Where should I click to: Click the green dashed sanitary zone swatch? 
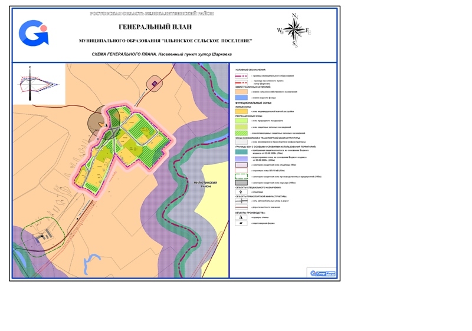241,176
